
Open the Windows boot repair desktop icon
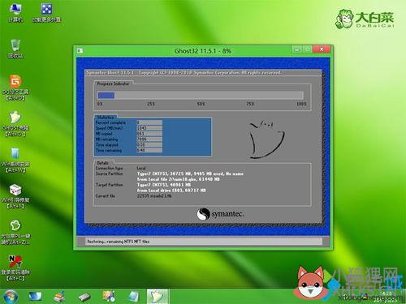15,196
